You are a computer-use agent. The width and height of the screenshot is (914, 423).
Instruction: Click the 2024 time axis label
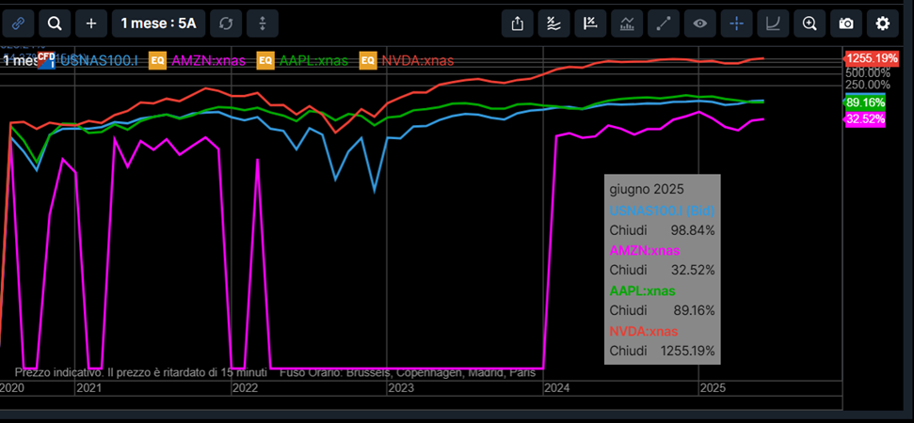point(557,387)
